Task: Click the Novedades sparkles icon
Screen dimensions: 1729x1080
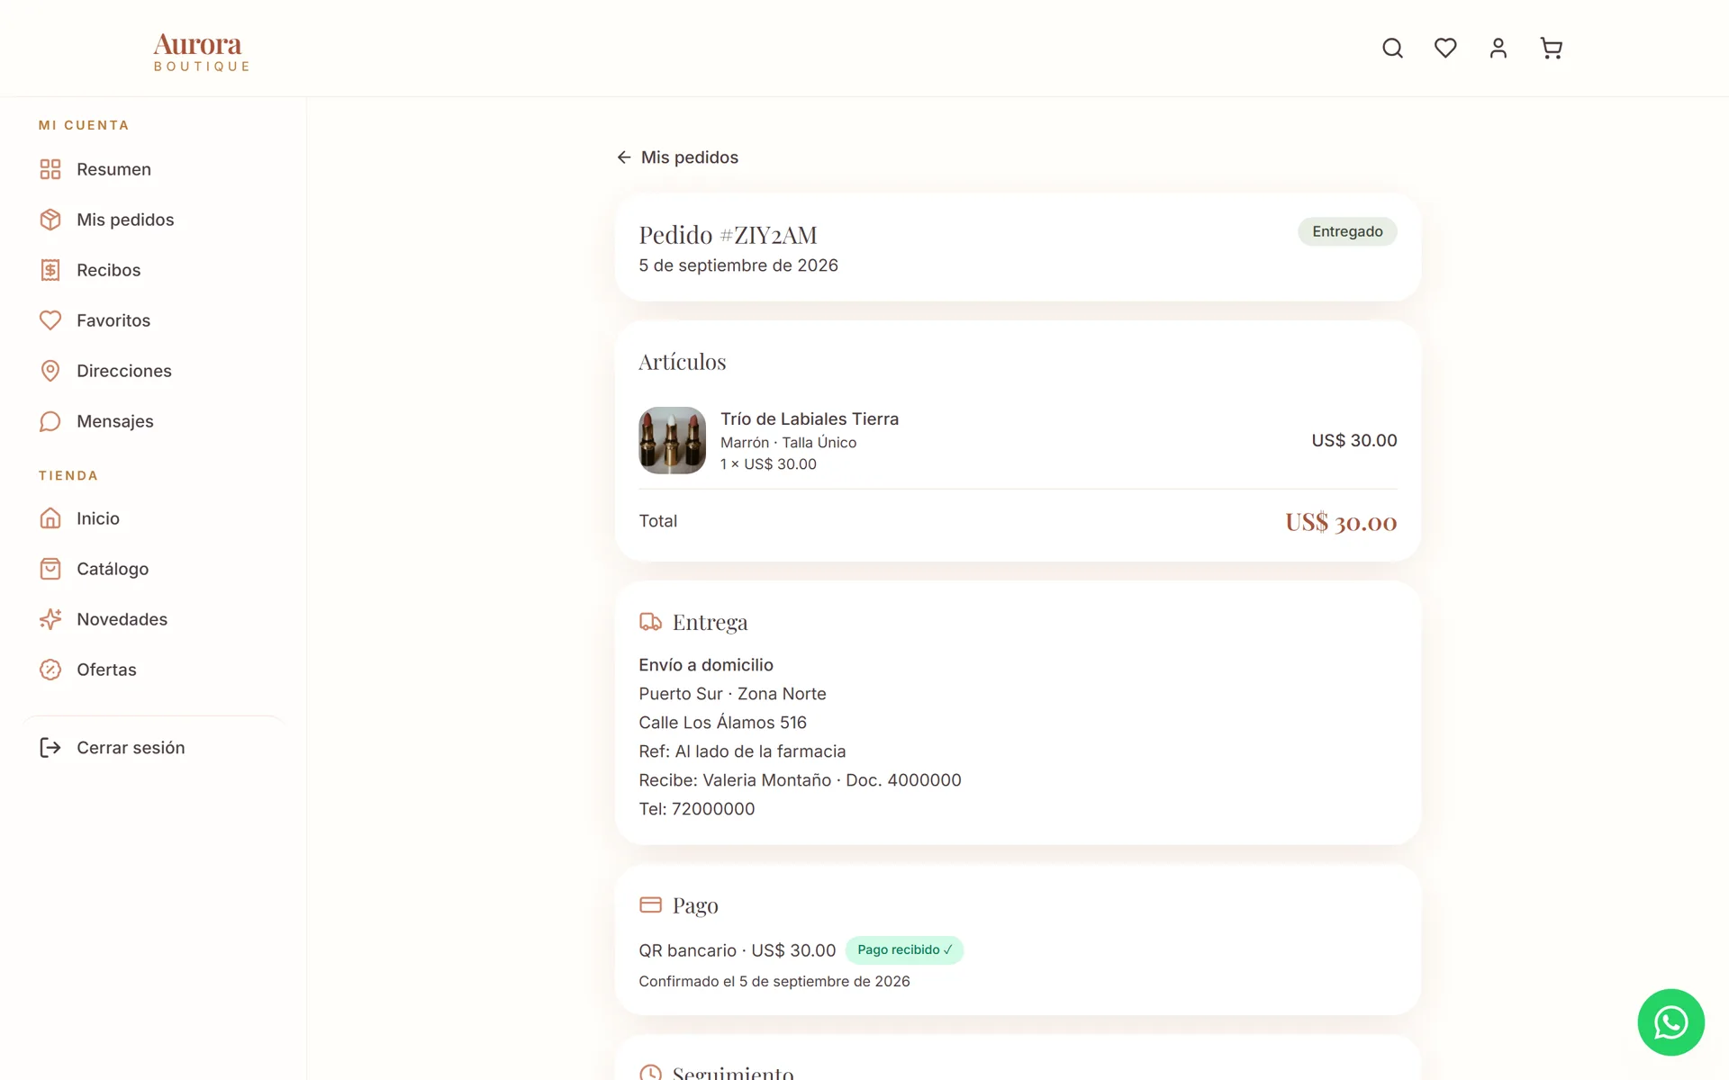Action: click(x=50, y=619)
